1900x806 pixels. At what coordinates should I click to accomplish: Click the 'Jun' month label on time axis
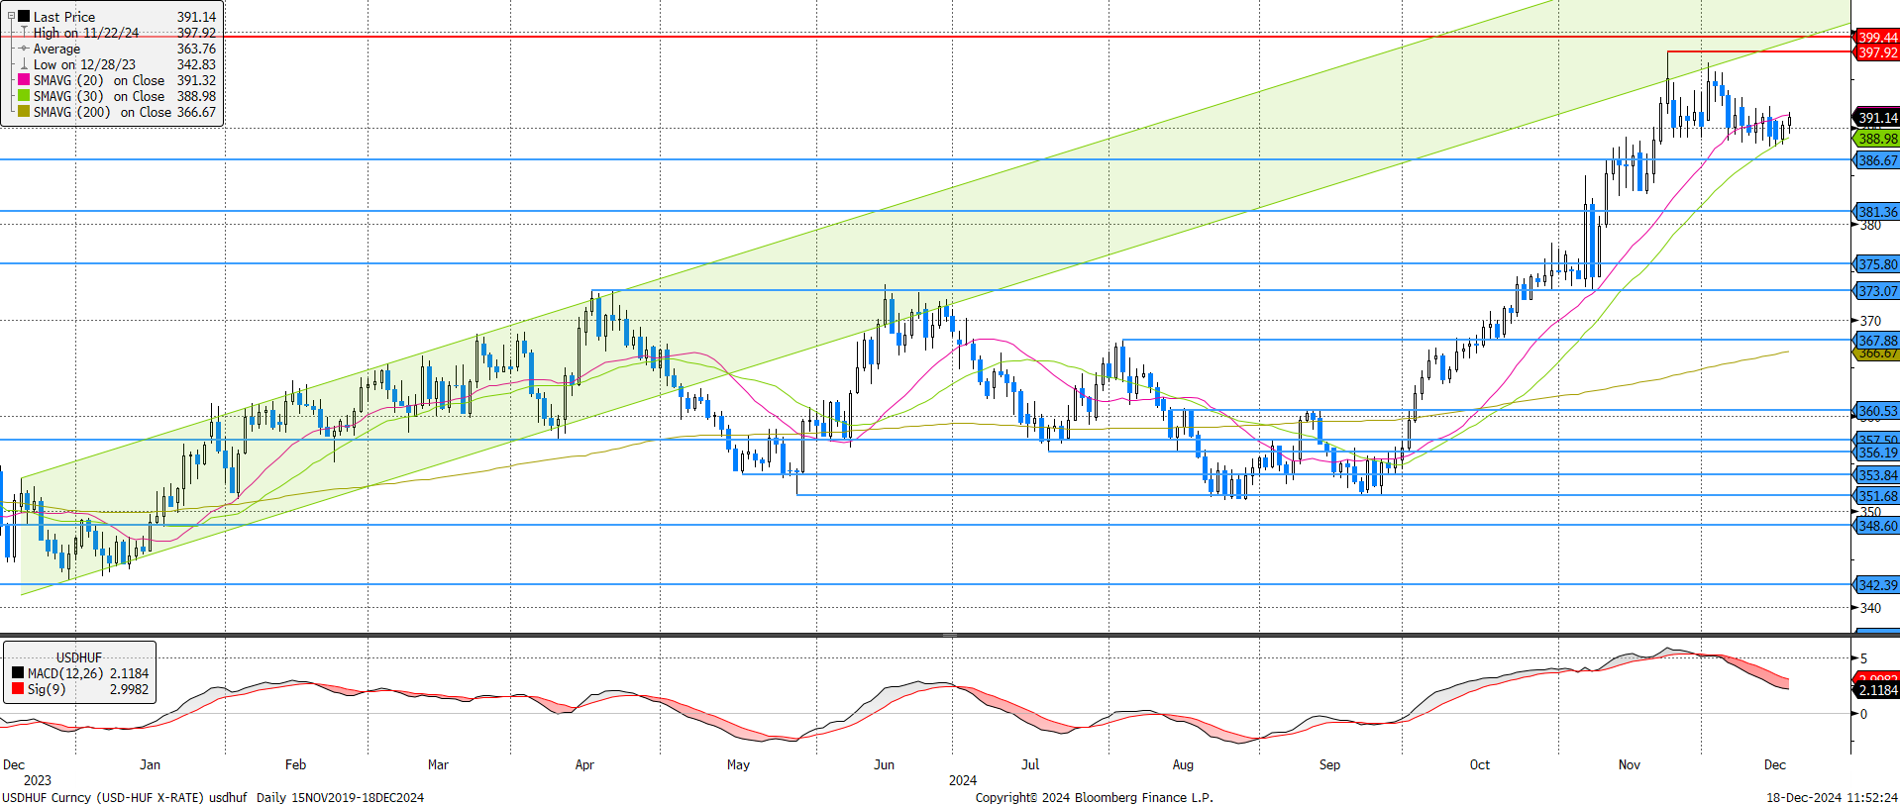(884, 764)
